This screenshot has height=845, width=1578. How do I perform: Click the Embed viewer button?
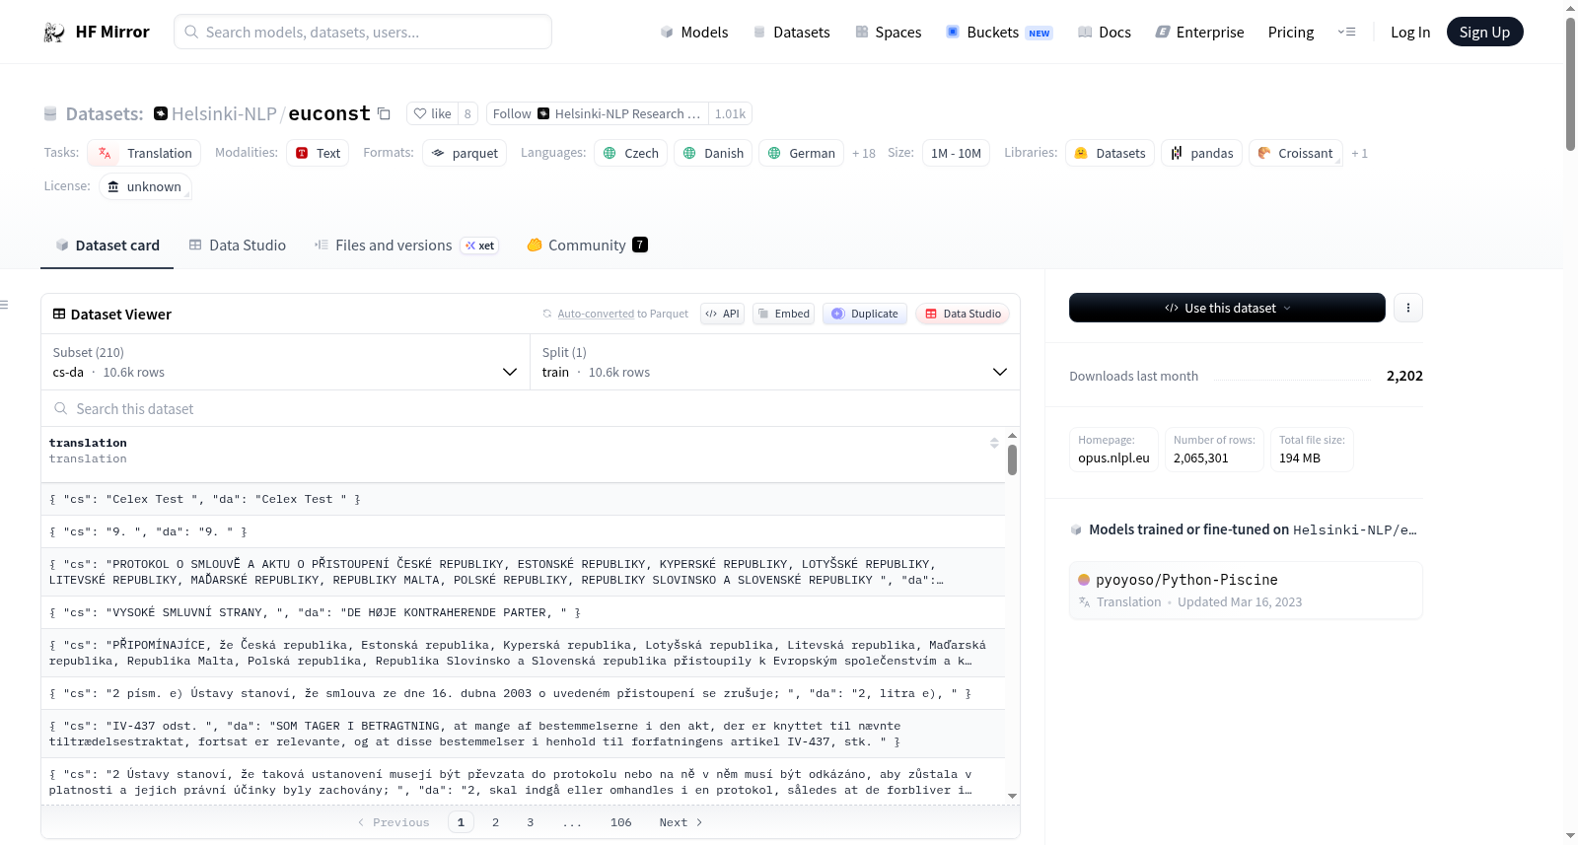tap(784, 314)
